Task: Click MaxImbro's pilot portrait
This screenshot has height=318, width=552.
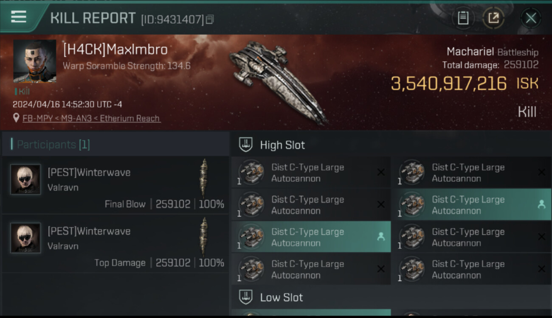Action: pos(34,61)
